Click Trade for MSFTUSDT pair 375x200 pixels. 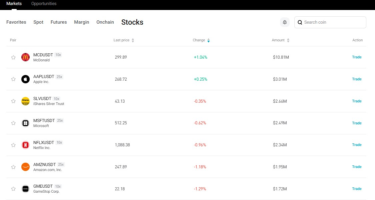click(x=357, y=123)
